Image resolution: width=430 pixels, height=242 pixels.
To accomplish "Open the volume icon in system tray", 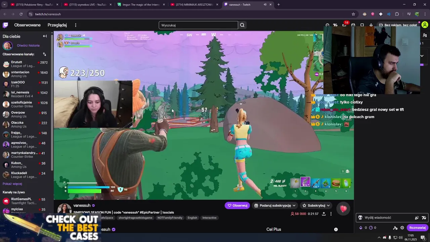I will point(400,238).
